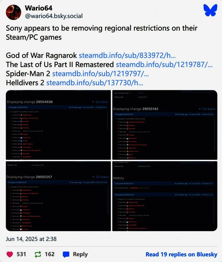Click the reply speech bubble icon
Image resolution: width=222 pixels, height=262 pixels.
(x=66, y=254)
